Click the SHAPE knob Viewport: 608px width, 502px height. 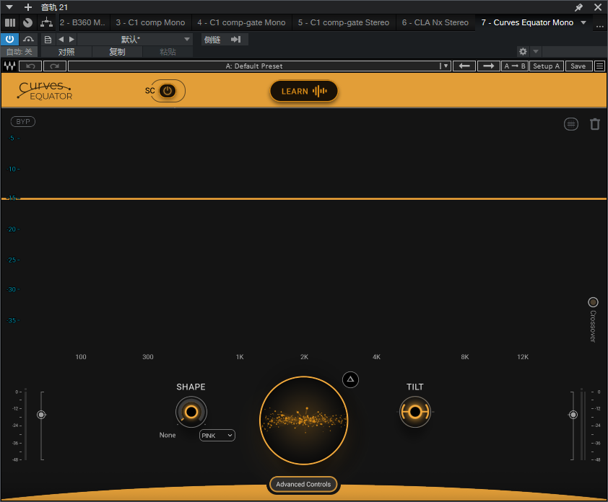(x=191, y=412)
